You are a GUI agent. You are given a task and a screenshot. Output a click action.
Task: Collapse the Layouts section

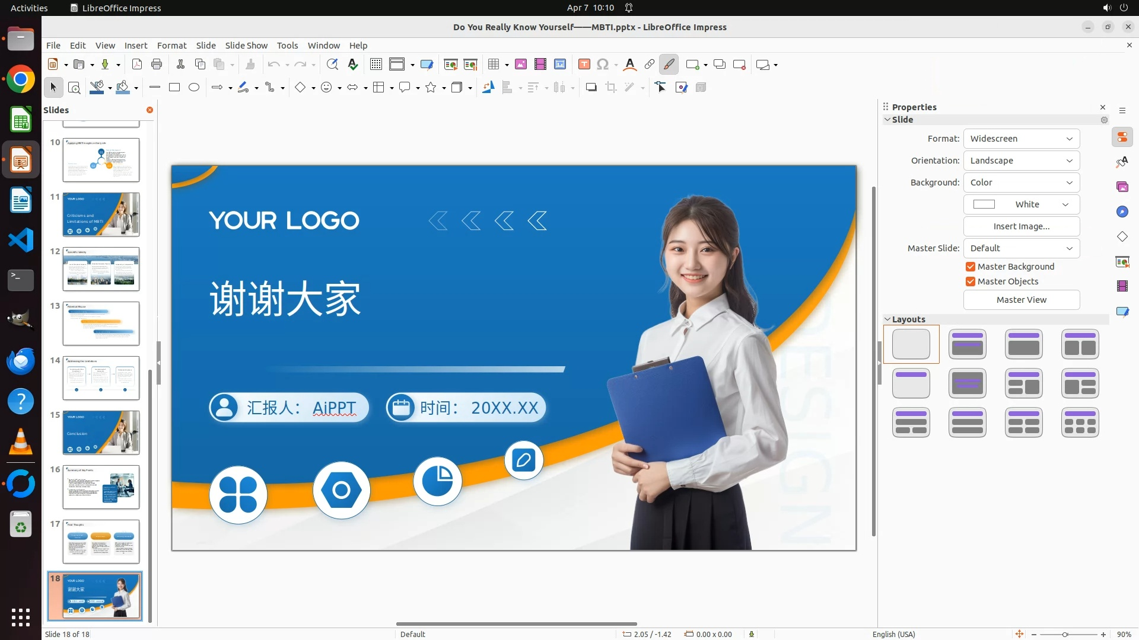887,319
